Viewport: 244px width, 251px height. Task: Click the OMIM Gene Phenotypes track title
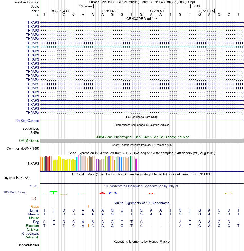(142, 137)
